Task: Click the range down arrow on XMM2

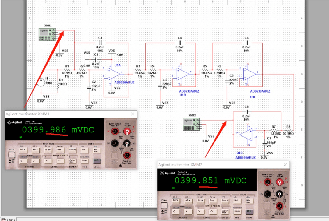Action: 200,212
